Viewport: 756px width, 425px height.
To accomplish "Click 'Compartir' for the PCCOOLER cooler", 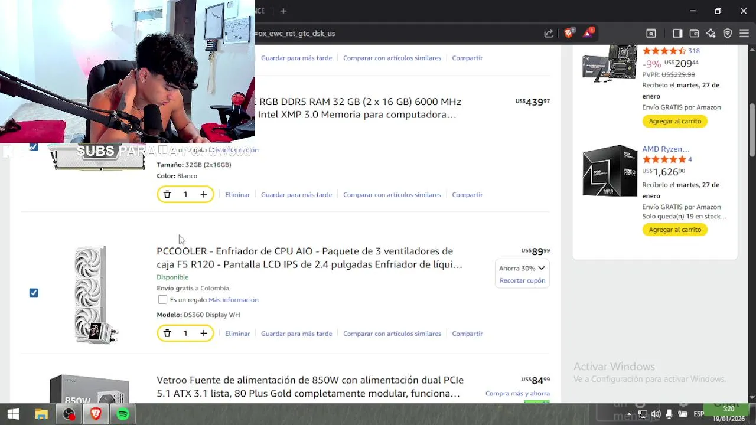I will (x=467, y=334).
